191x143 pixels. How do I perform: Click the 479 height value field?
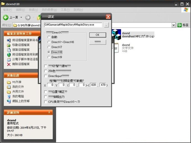tap(103, 85)
